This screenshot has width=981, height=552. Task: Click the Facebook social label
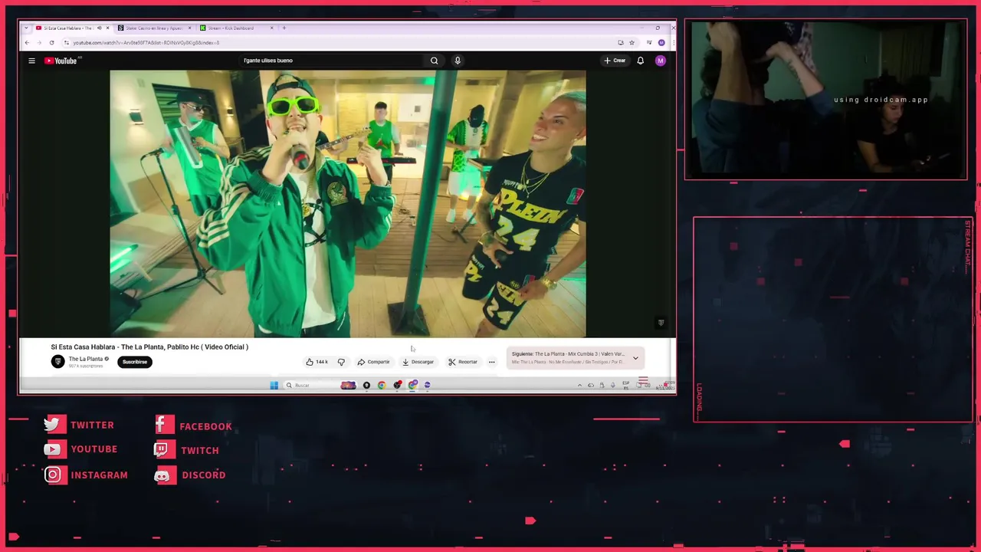point(205,426)
